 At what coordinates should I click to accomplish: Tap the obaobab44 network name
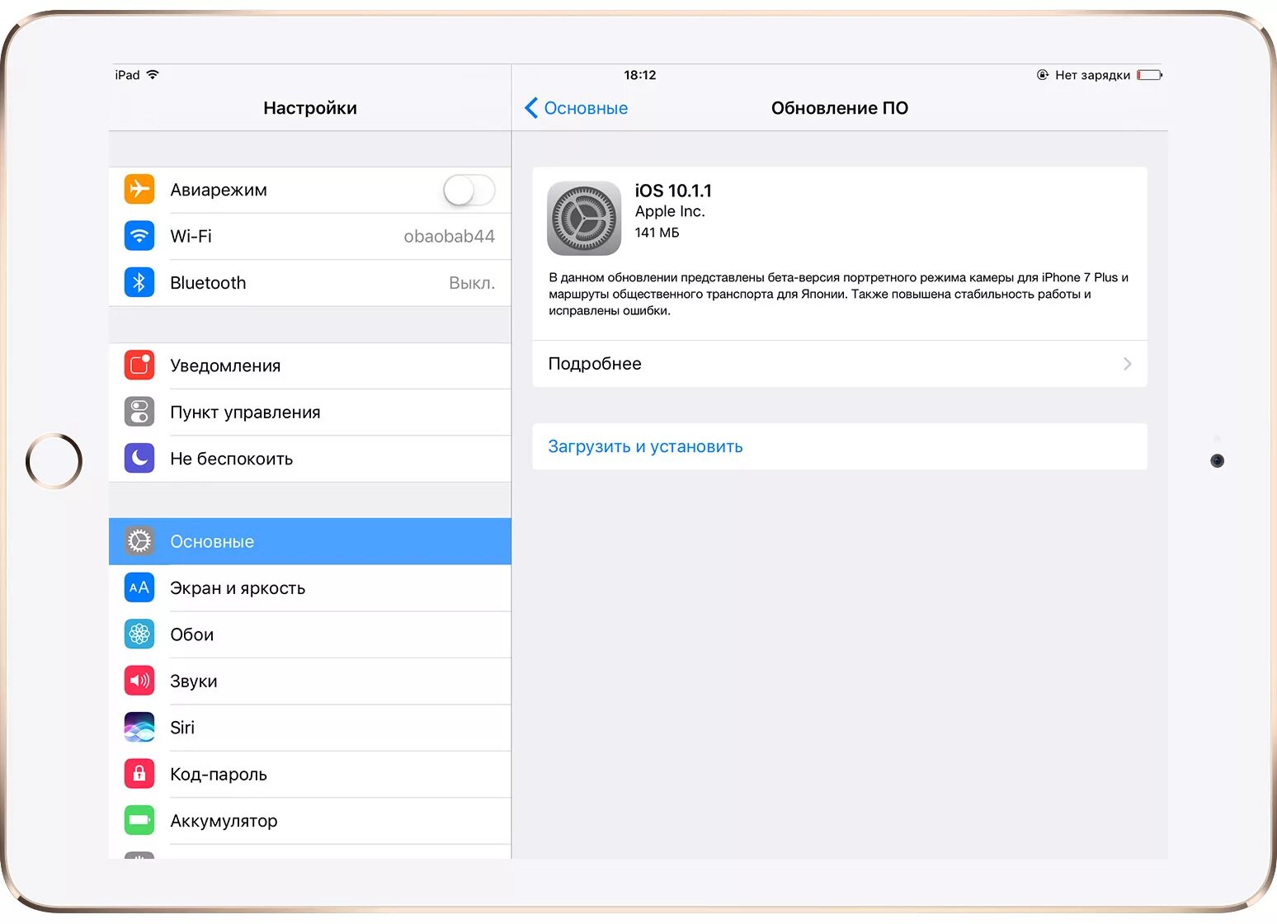click(x=449, y=236)
